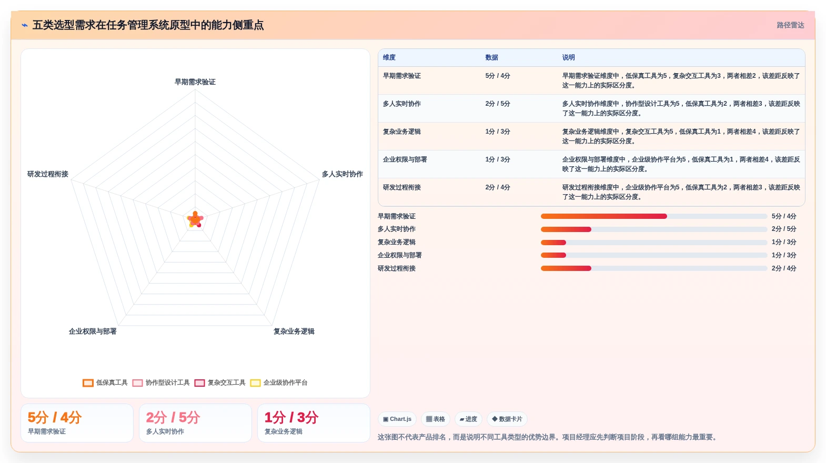The height and width of the screenshot is (463, 826).
Task: Click the 路径雷达 label in header
Action: point(790,25)
